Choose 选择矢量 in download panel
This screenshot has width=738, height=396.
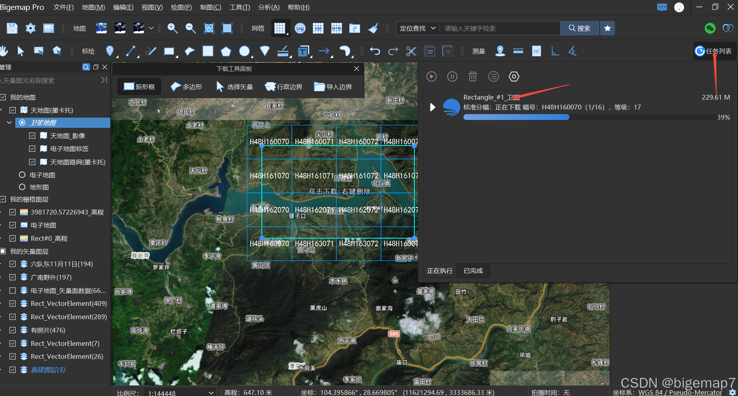pos(234,87)
